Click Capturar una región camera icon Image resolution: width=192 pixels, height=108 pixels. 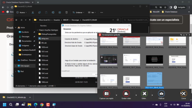(x=106, y=94)
